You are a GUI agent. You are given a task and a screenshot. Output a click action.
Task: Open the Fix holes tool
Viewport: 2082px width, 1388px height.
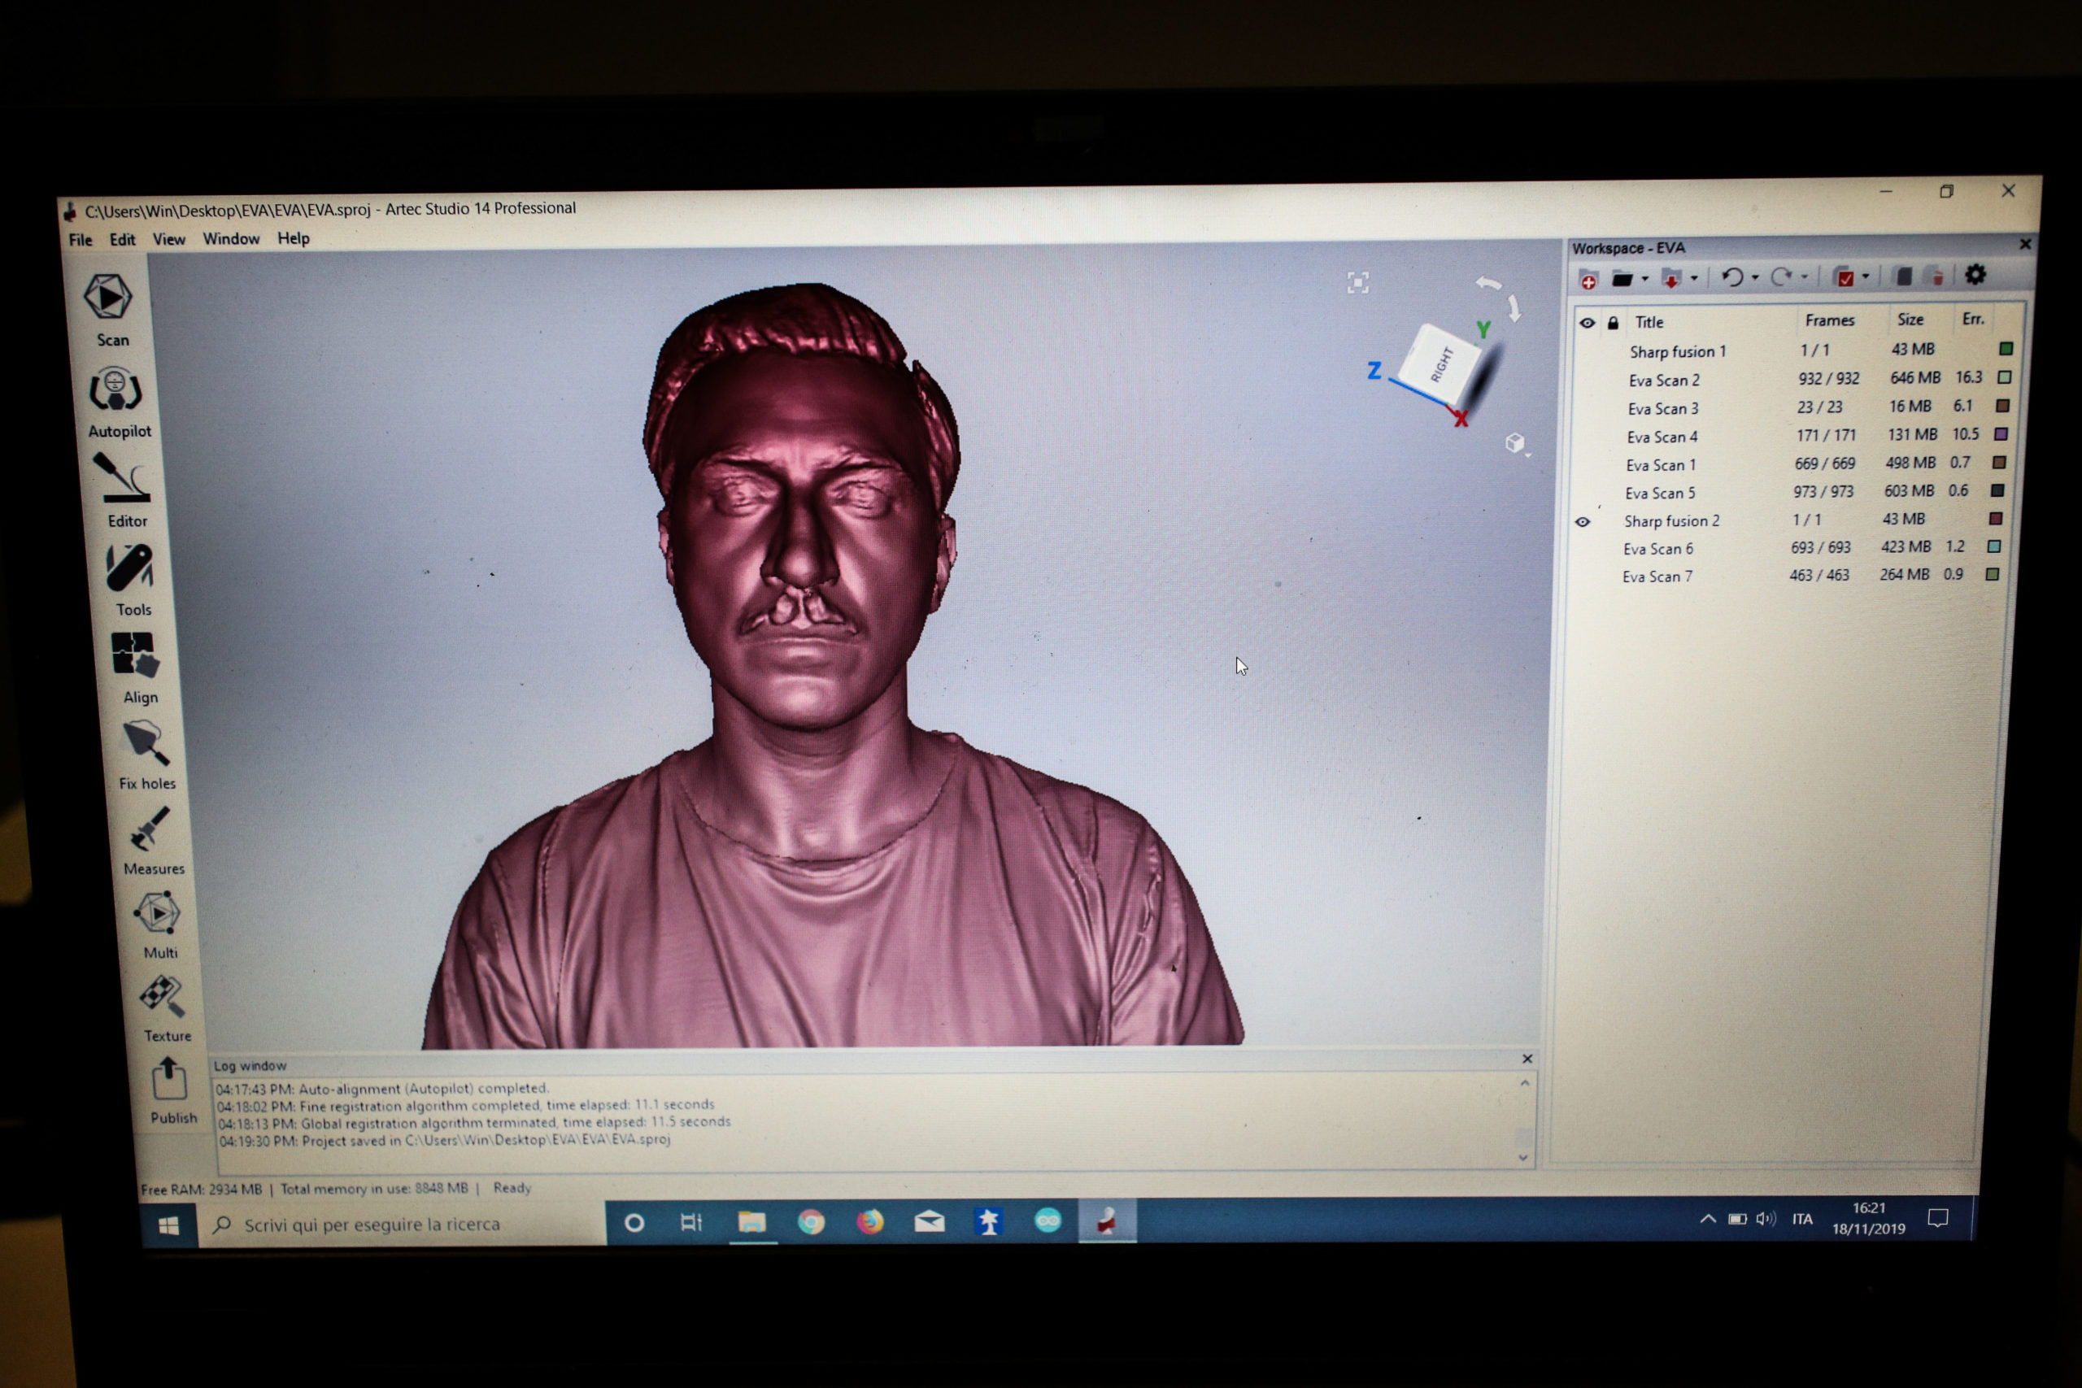tap(146, 755)
